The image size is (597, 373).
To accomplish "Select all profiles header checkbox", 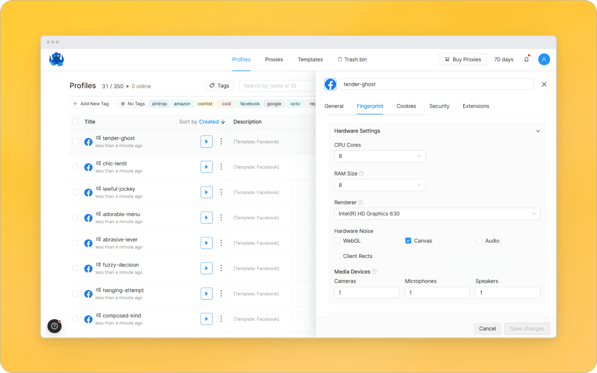I will tap(75, 121).
